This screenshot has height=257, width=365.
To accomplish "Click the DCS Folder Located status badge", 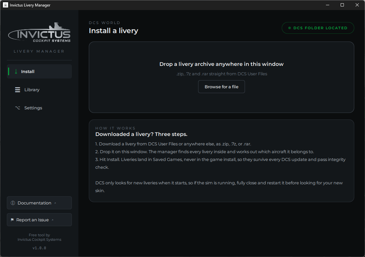I will [x=318, y=28].
